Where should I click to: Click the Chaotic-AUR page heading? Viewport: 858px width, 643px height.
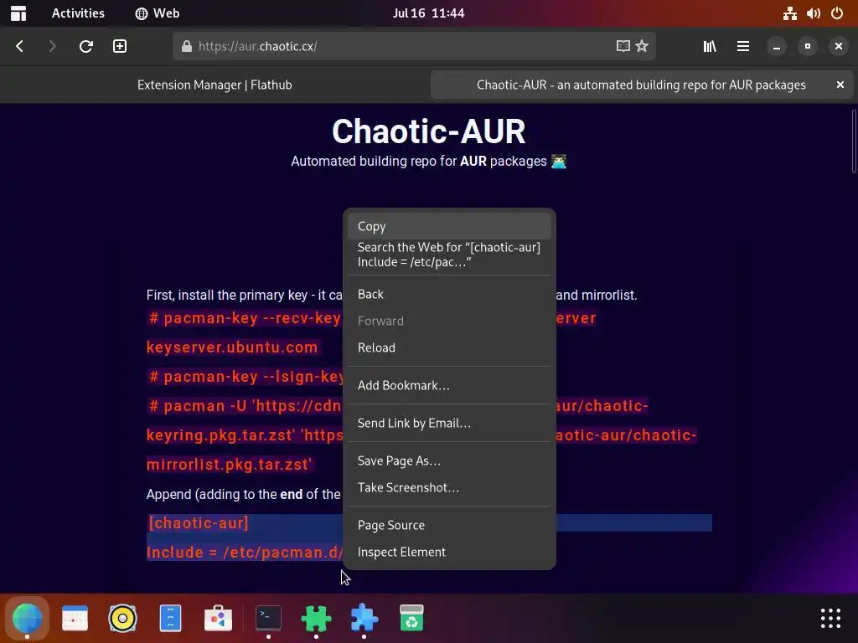[x=428, y=131]
